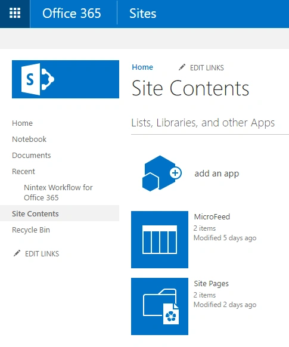Select Recent in the left navigation
The width and height of the screenshot is (289, 347).
tap(23, 172)
